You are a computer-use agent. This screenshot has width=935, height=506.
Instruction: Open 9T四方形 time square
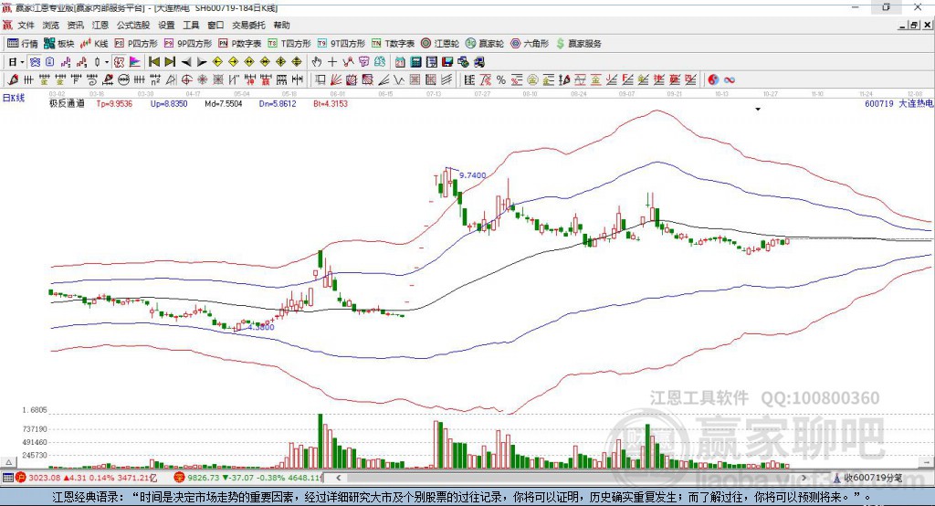pos(341,44)
